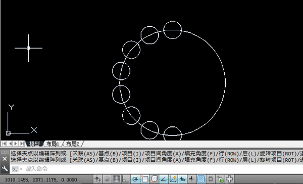Toggle Object Snap Tracking in status bar
Screen dimensions: 303x184
163,179
